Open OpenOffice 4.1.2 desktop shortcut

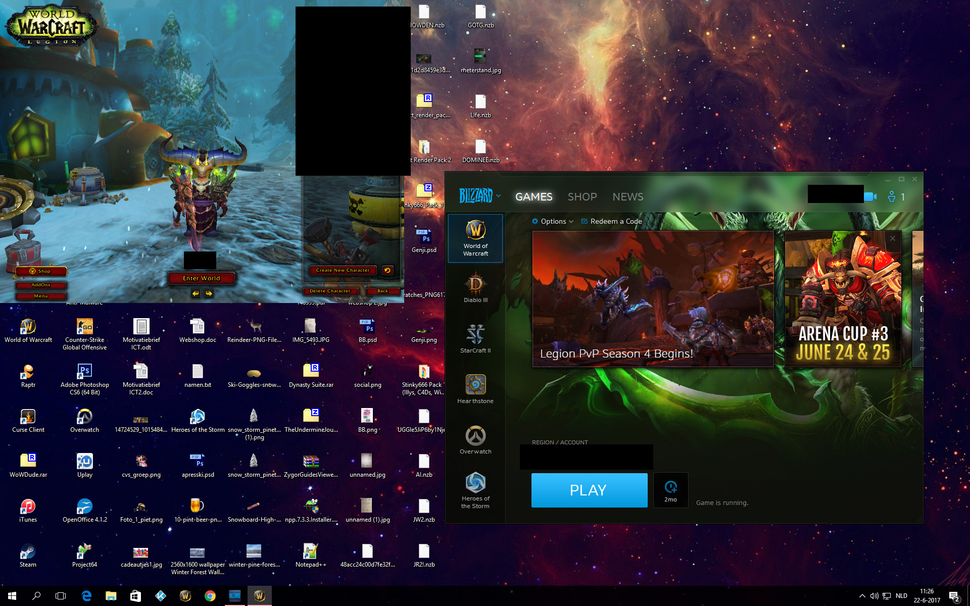tap(84, 511)
